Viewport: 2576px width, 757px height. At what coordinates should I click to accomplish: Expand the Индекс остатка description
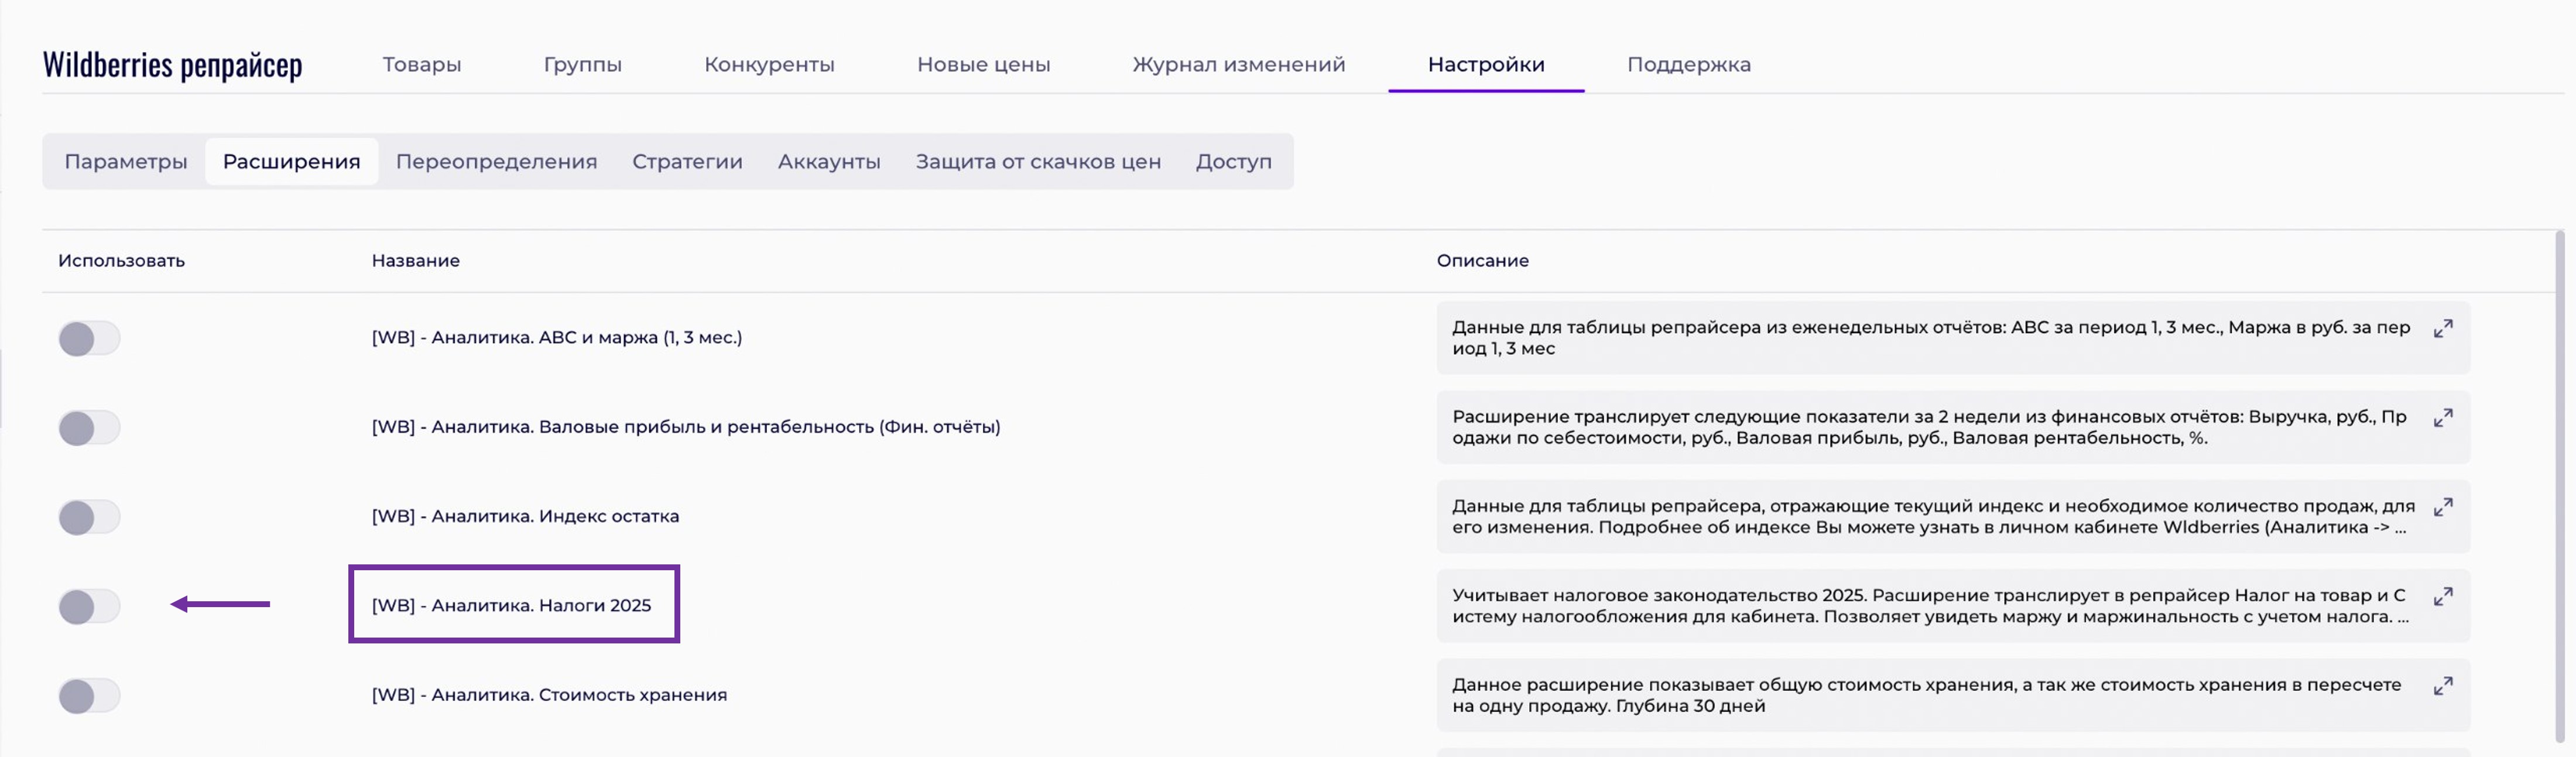(x=2442, y=508)
